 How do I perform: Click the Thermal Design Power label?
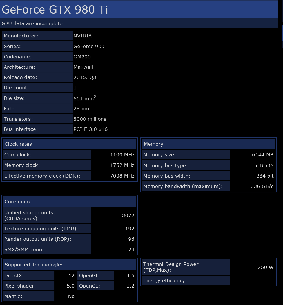186,267
